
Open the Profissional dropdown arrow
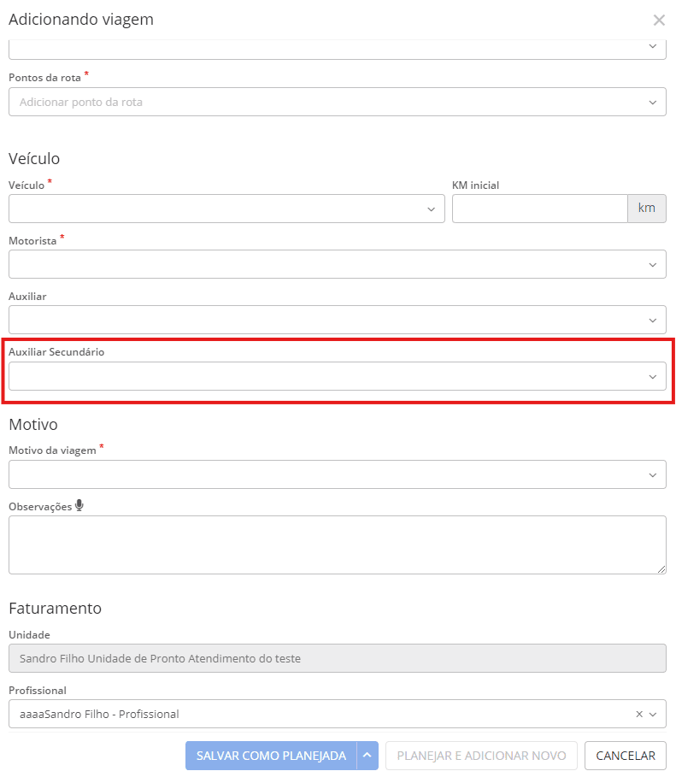pyautogui.click(x=654, y=715)
